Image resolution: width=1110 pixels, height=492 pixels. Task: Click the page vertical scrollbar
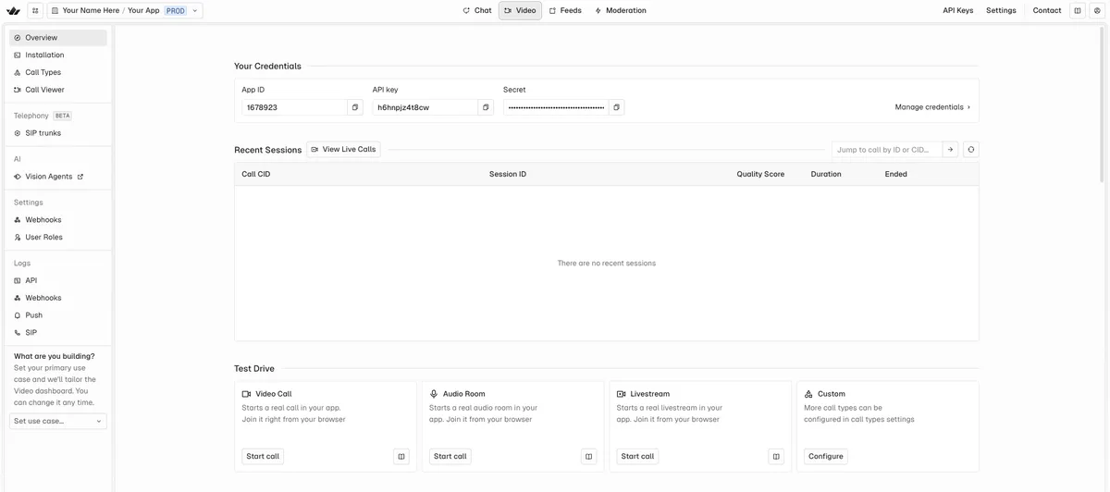click(1102, 104)
